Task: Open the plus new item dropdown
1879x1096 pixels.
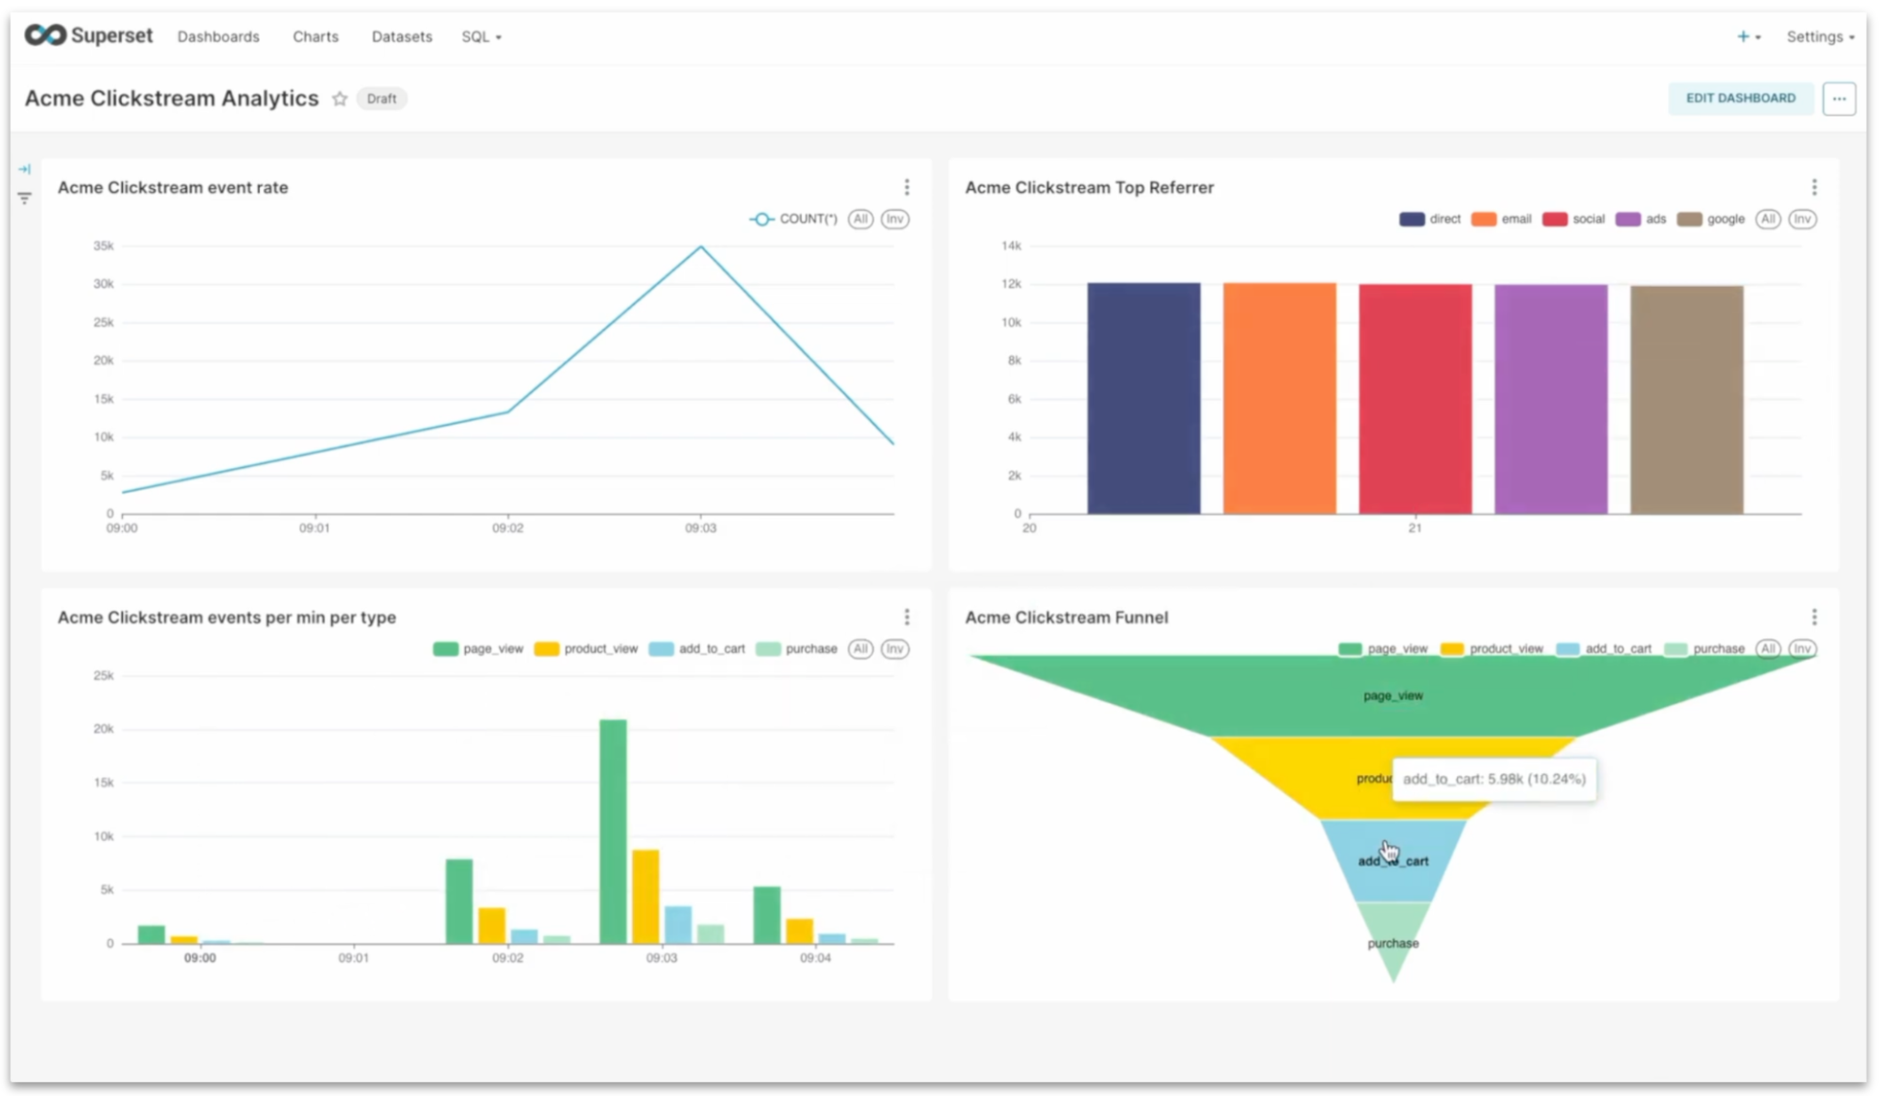Action: point(1748,37)
